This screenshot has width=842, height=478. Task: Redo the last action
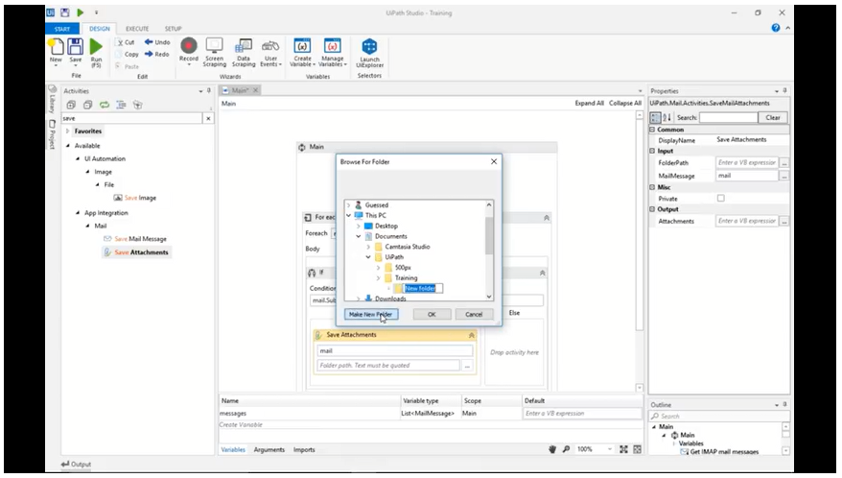pyautogui.click(x=157, y=55)
